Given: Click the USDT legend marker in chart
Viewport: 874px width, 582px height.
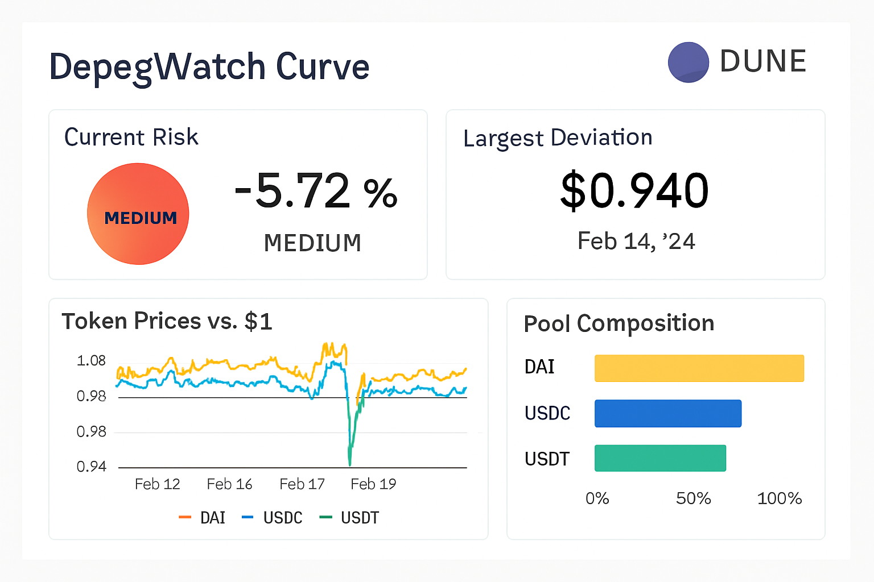Looking at the screenshot, I should (x=325, y=517).
